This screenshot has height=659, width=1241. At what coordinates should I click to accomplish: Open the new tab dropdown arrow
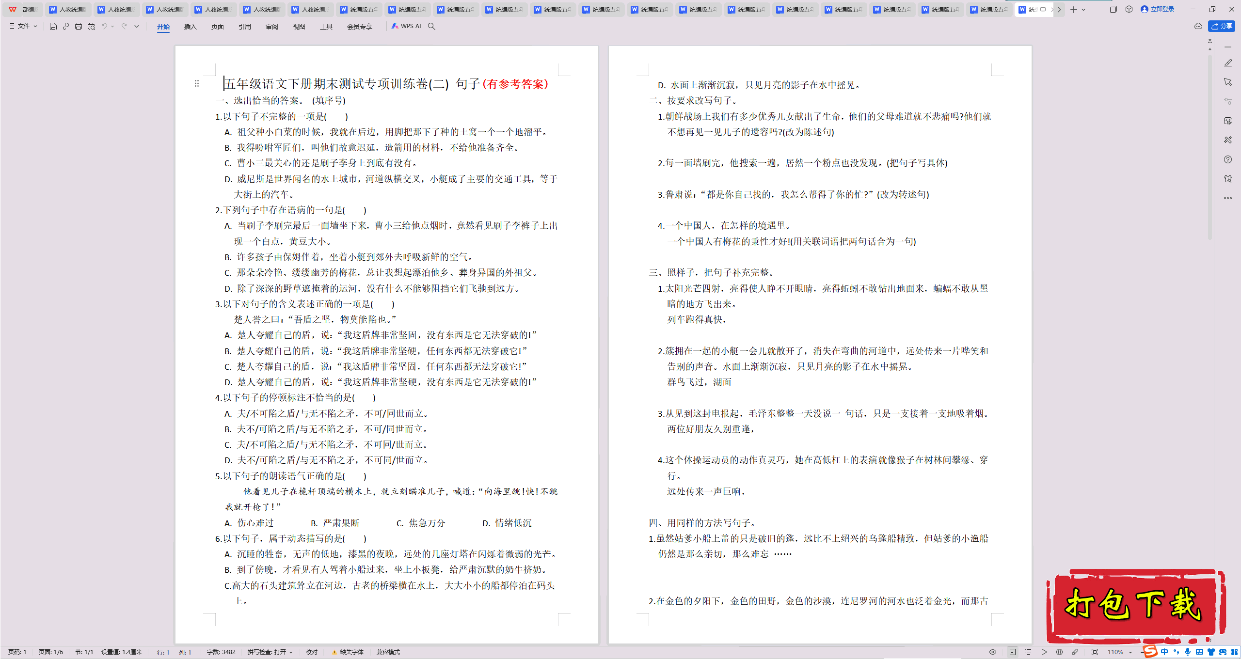pos(1083,9)
